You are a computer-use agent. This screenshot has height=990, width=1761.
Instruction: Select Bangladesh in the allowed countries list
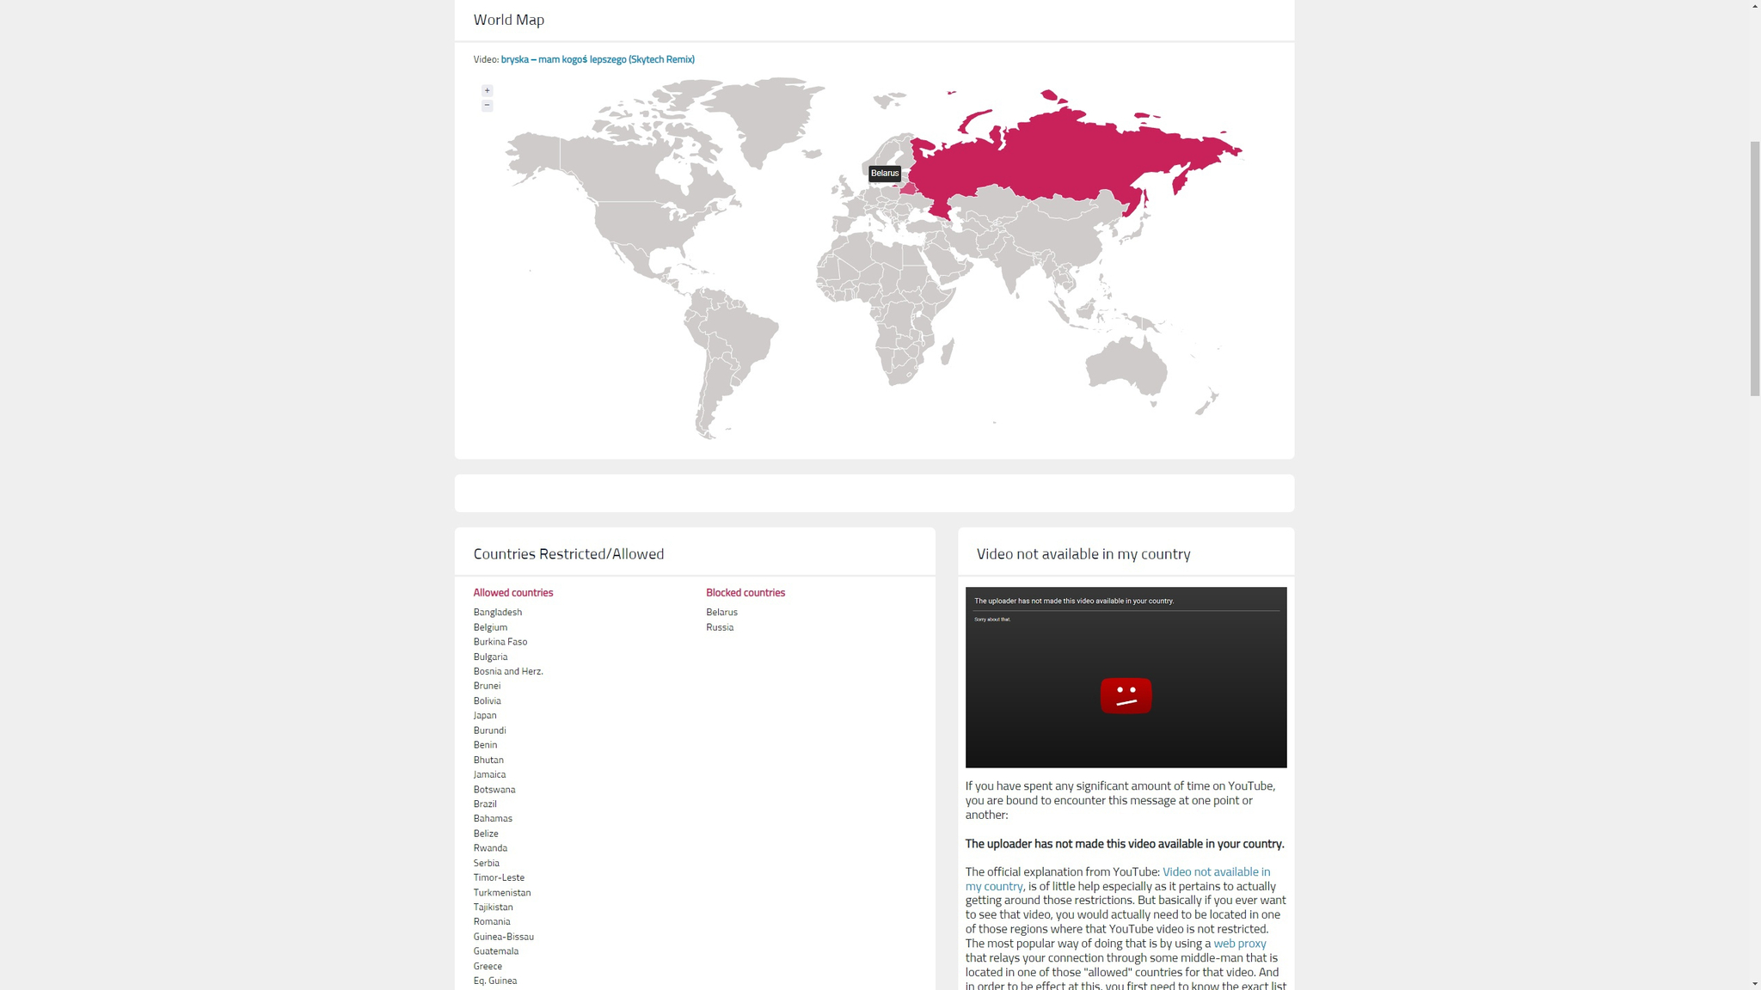pos(497,613)
